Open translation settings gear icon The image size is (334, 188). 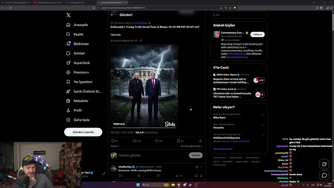pyautogui.click(x=150, y=23)
